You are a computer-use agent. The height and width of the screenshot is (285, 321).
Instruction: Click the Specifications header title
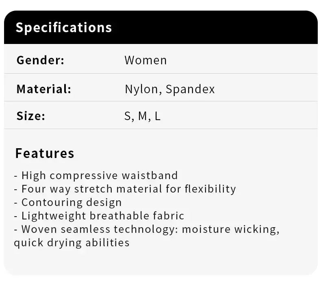[63, 27]
